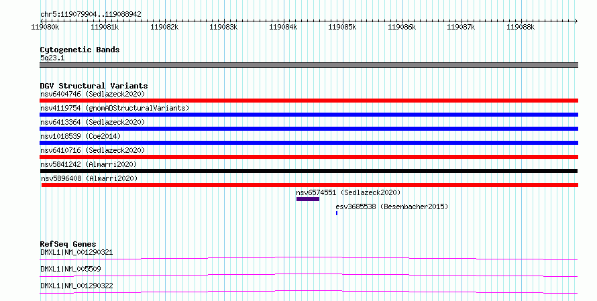Click the nsv1018539 (Coe2014) label
The height and width of the screenshot is (301, 597).
point(80,136)
